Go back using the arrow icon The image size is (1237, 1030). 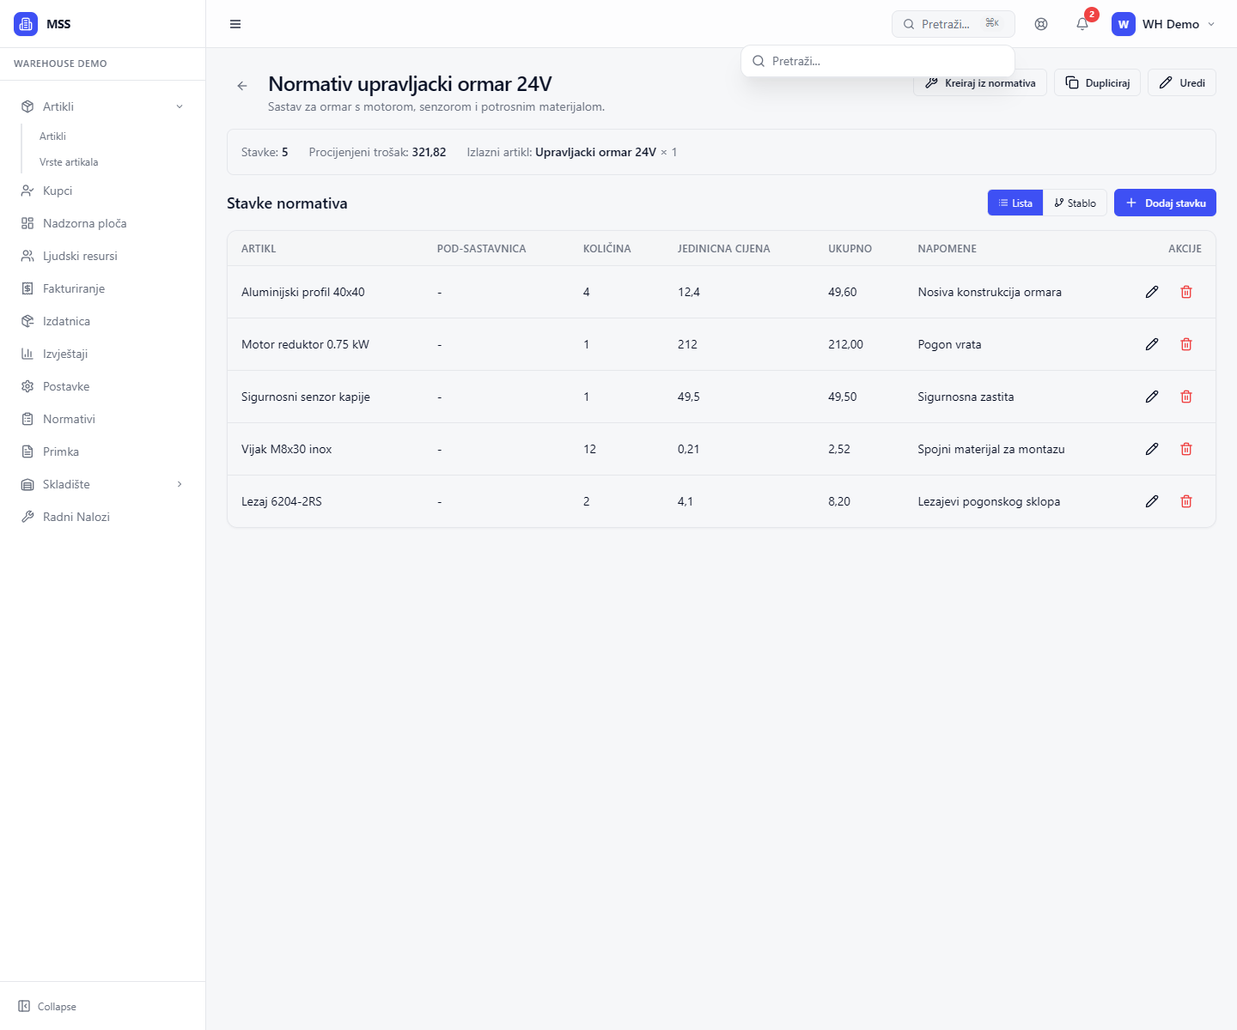pyautogui.click(x=242, y=86)
